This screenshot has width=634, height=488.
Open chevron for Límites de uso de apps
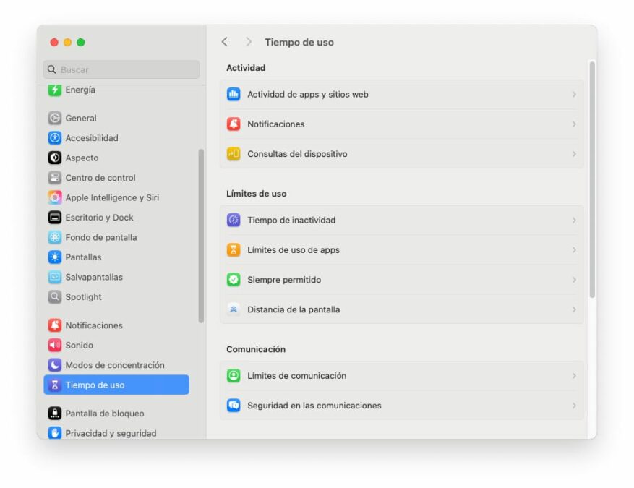click(x=574, y=250)
